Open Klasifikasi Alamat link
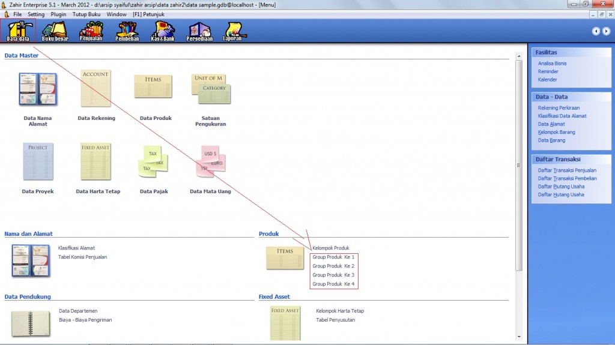The image size is (615, 345). [x=76, y=248]
